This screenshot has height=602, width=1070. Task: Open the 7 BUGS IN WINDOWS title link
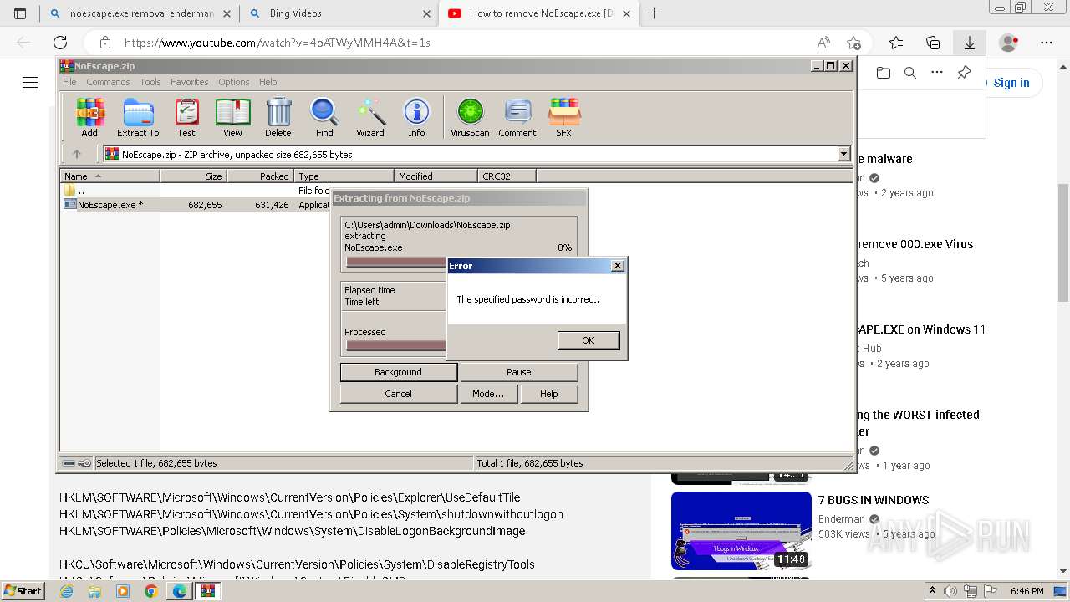pos(874,500)
